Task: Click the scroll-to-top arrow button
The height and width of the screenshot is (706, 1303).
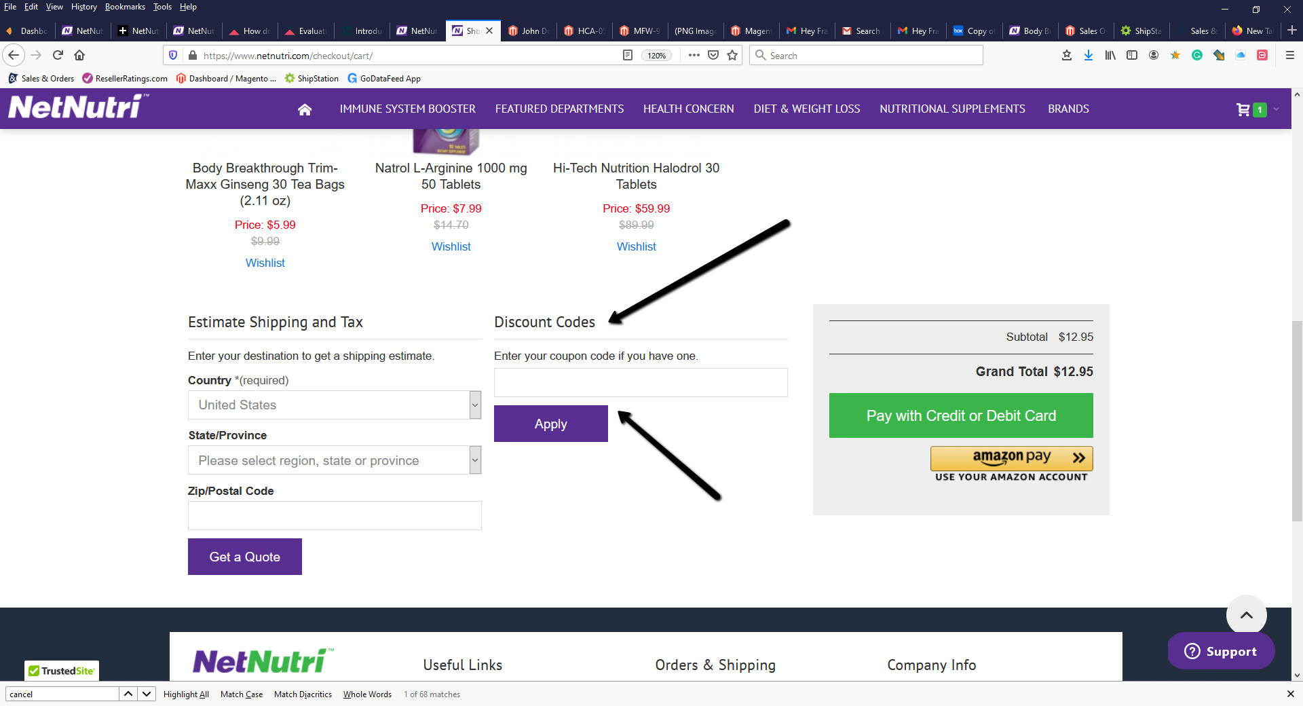Action: tap(1246, 615)
